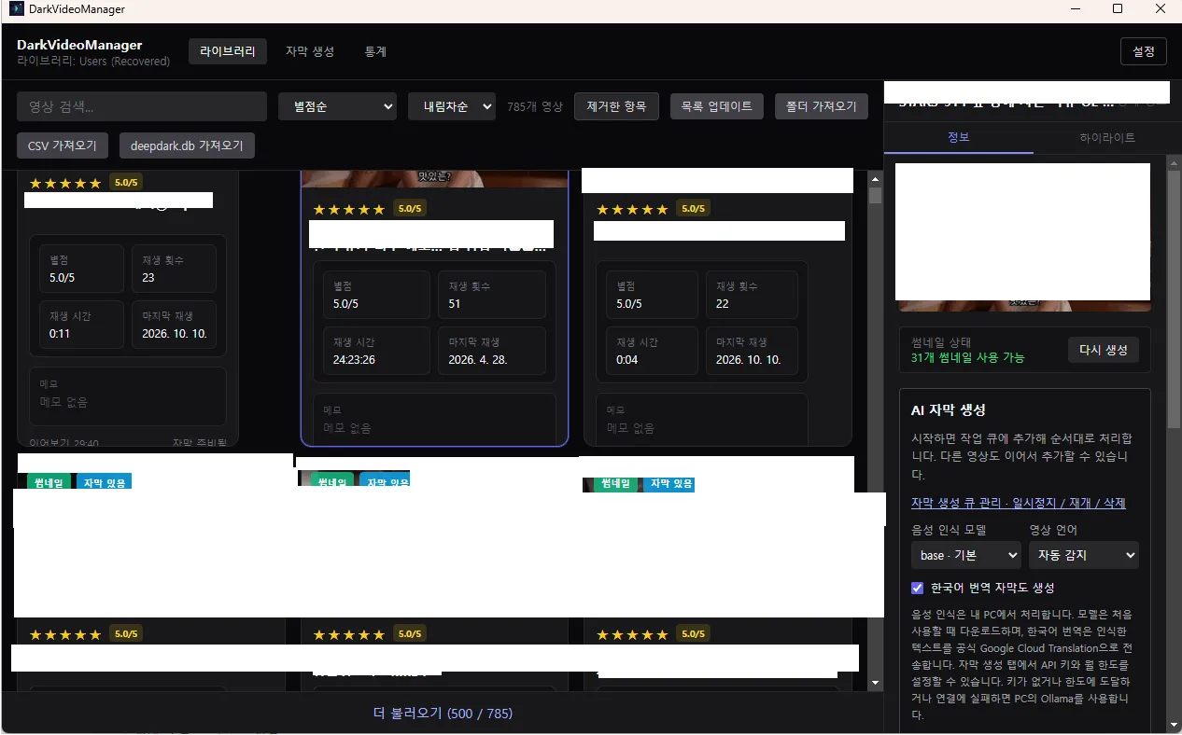The height and width of the screenshot is (735, 1182).
Task: Click the 자막 준비됨 label
Action: (x=201, y=444)
